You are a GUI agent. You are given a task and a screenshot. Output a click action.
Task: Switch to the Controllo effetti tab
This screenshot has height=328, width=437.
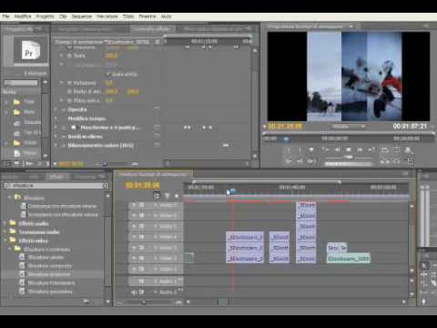tap(152, 29)
